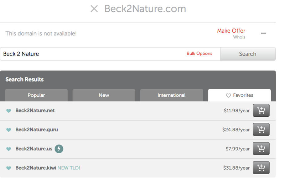Screen dimensions: 285x180
Task: Add Beck2Nature.net to cart
Action: pyautogui.click(x=261, y=111)
